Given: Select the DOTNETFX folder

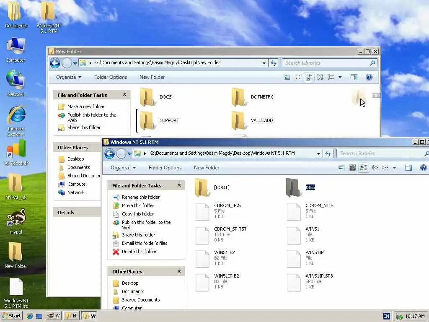Looking at the screenshot, I should point(252,97).
